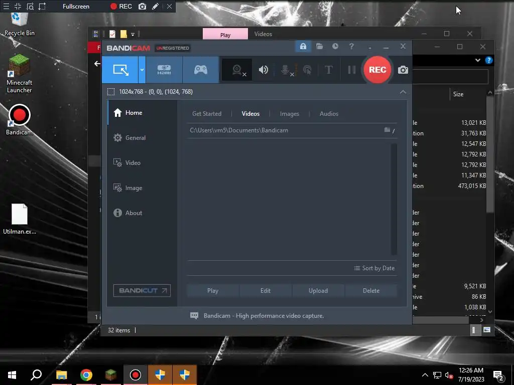Switch File Explorer to details view icon
The image size is (514, 385).
tap(473, 330)
